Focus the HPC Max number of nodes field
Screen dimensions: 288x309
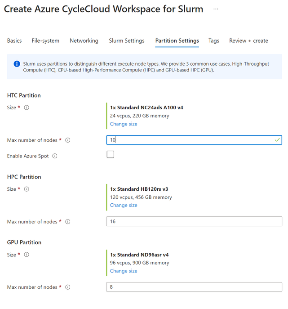[x=194, y=221]
